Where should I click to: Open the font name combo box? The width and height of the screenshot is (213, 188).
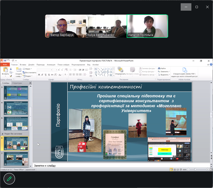click(x=45, y=70)
